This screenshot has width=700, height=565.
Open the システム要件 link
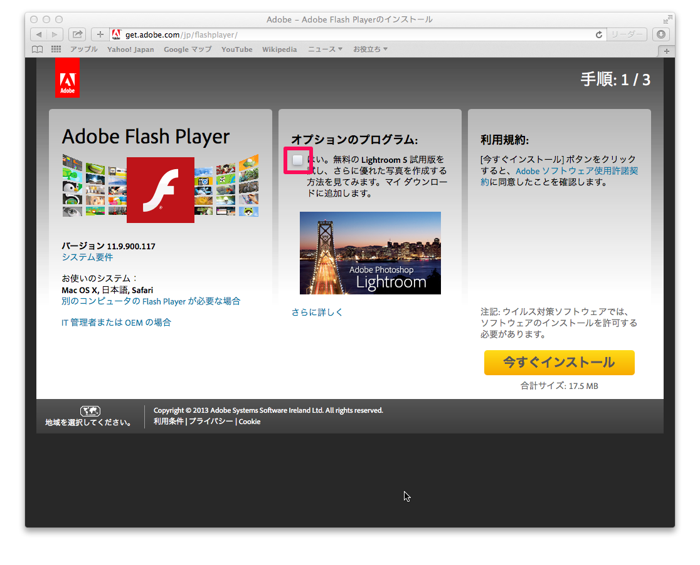[87, 257]
